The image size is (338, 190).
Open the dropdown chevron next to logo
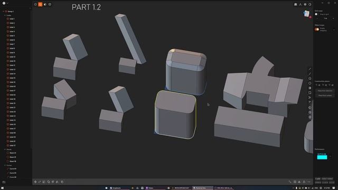coord(7,3)
